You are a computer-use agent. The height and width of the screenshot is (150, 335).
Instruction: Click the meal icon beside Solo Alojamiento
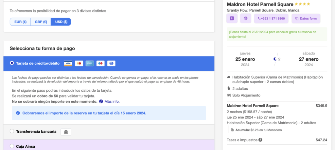(229, 95)
